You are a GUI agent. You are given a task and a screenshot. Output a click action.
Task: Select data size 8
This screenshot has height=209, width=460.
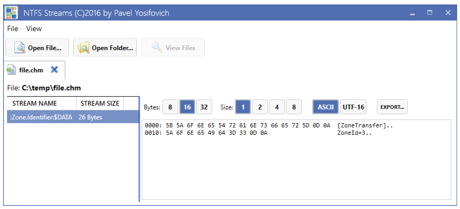[294, 107]
